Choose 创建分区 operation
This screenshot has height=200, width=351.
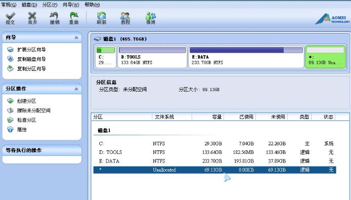(x=27, y=101)
